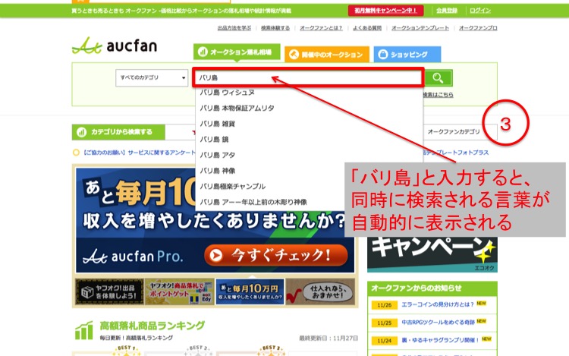Click the green magnifier search button
The height and width of the screenshot is (356, 569).
(439, 77)
